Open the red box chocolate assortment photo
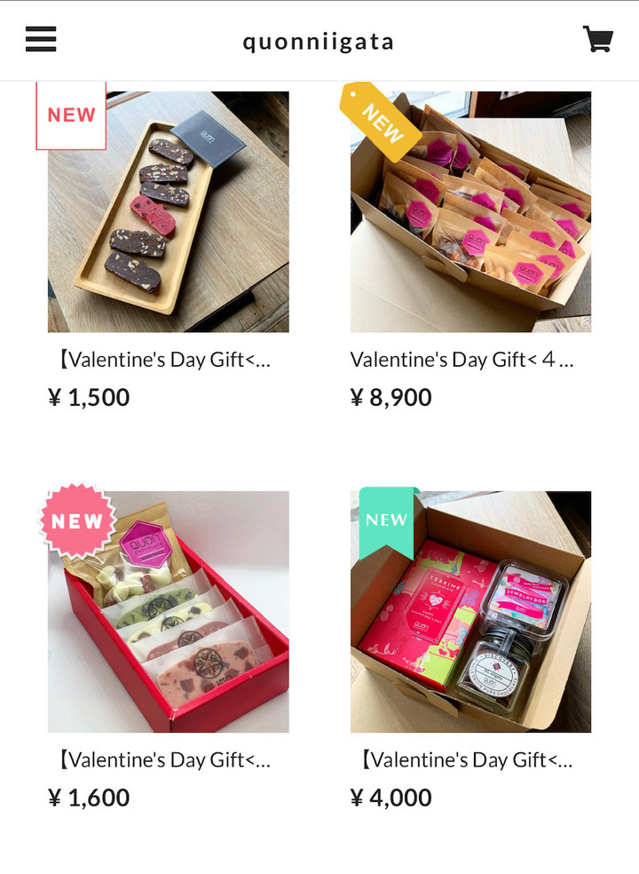 [x=169, y=611]
